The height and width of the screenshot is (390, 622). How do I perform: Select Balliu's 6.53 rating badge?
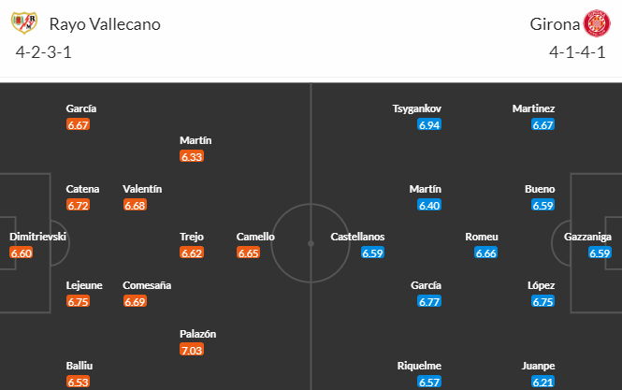click(x=79, y=382)
